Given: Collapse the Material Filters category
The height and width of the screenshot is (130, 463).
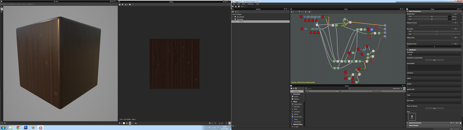Looking at the screenshot, I should click(291, 124).
